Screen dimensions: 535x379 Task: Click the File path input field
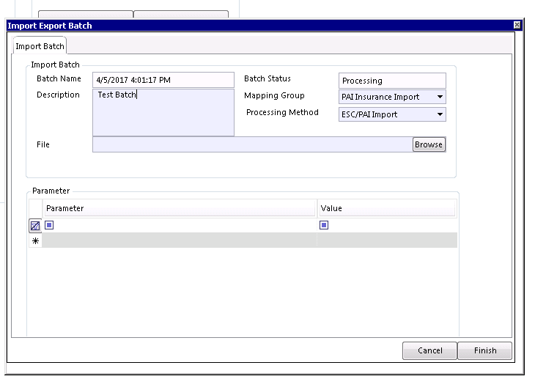pos(253,144)
